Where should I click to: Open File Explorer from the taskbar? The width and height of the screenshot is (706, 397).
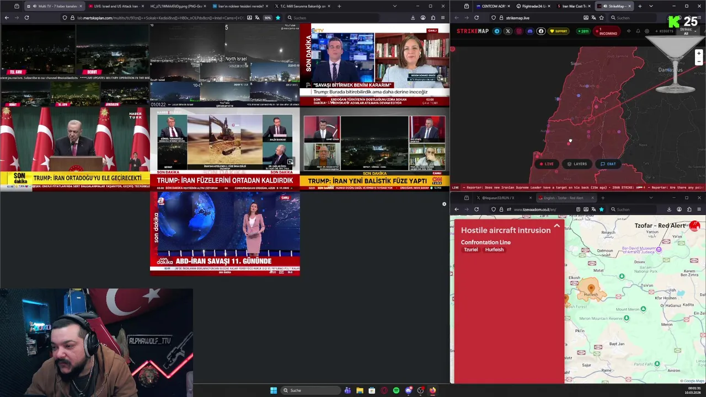tap(360, 390)
